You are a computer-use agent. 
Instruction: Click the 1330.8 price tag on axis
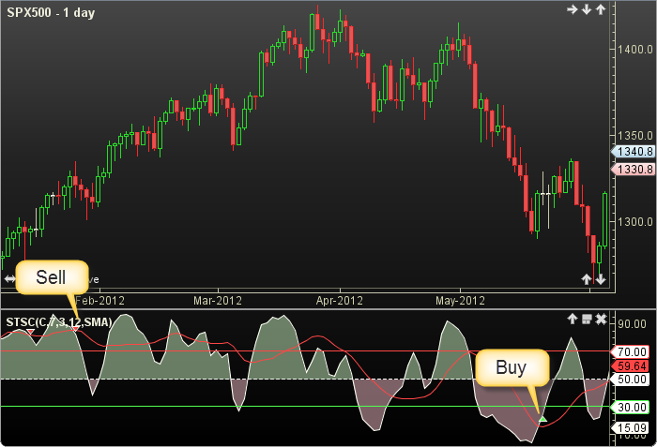634,169
